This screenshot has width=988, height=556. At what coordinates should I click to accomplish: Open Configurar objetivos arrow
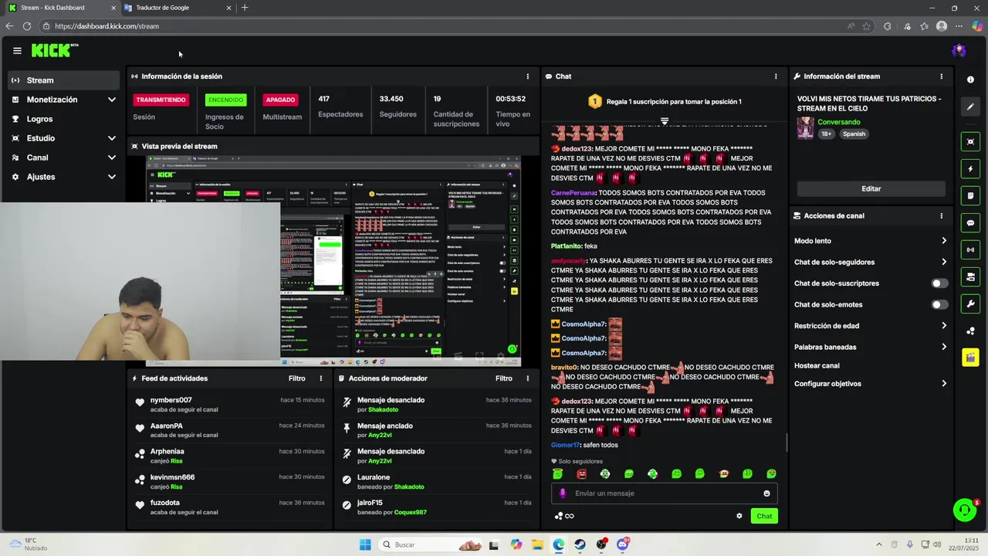click(943, 384)
